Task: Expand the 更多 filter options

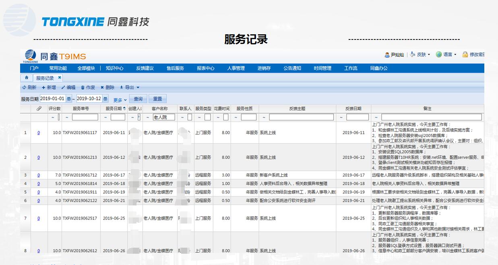Action: pyautogui.click(x=120, y=99)
